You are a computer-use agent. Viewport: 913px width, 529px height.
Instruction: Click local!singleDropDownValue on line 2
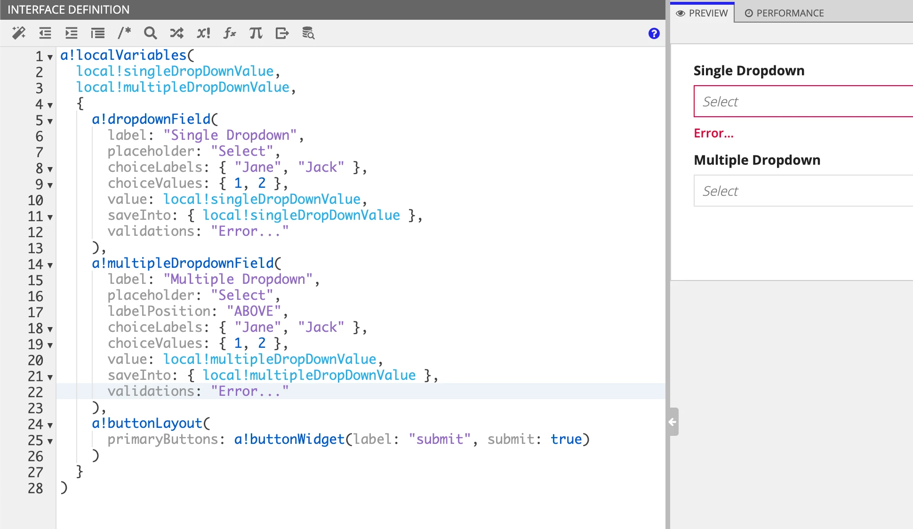175,72
